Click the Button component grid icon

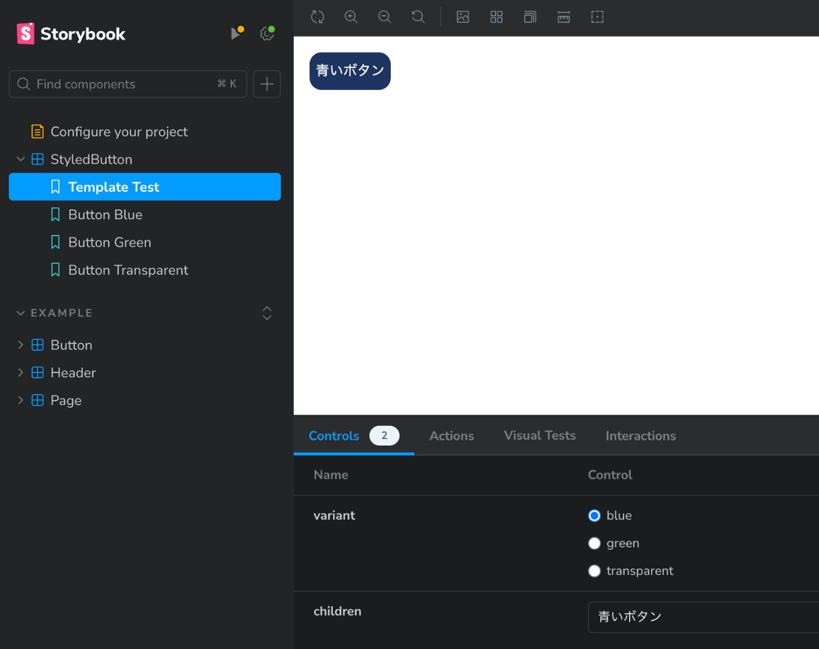click(x=37, y=345)
